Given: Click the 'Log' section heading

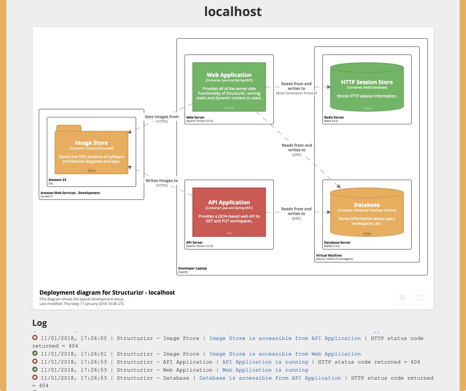Looking at the screenshot, I should (x=40, y=323).
